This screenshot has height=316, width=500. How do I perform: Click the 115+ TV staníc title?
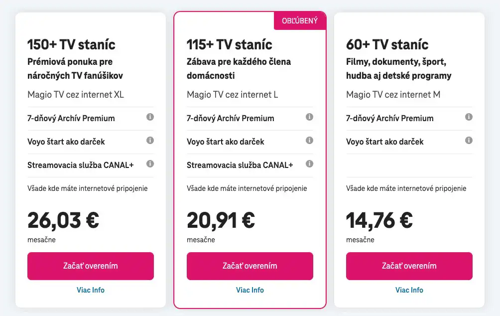[x=230, y=44]
